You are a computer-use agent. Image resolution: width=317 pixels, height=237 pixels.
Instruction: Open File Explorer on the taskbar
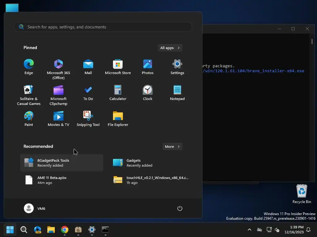[51, 230]
